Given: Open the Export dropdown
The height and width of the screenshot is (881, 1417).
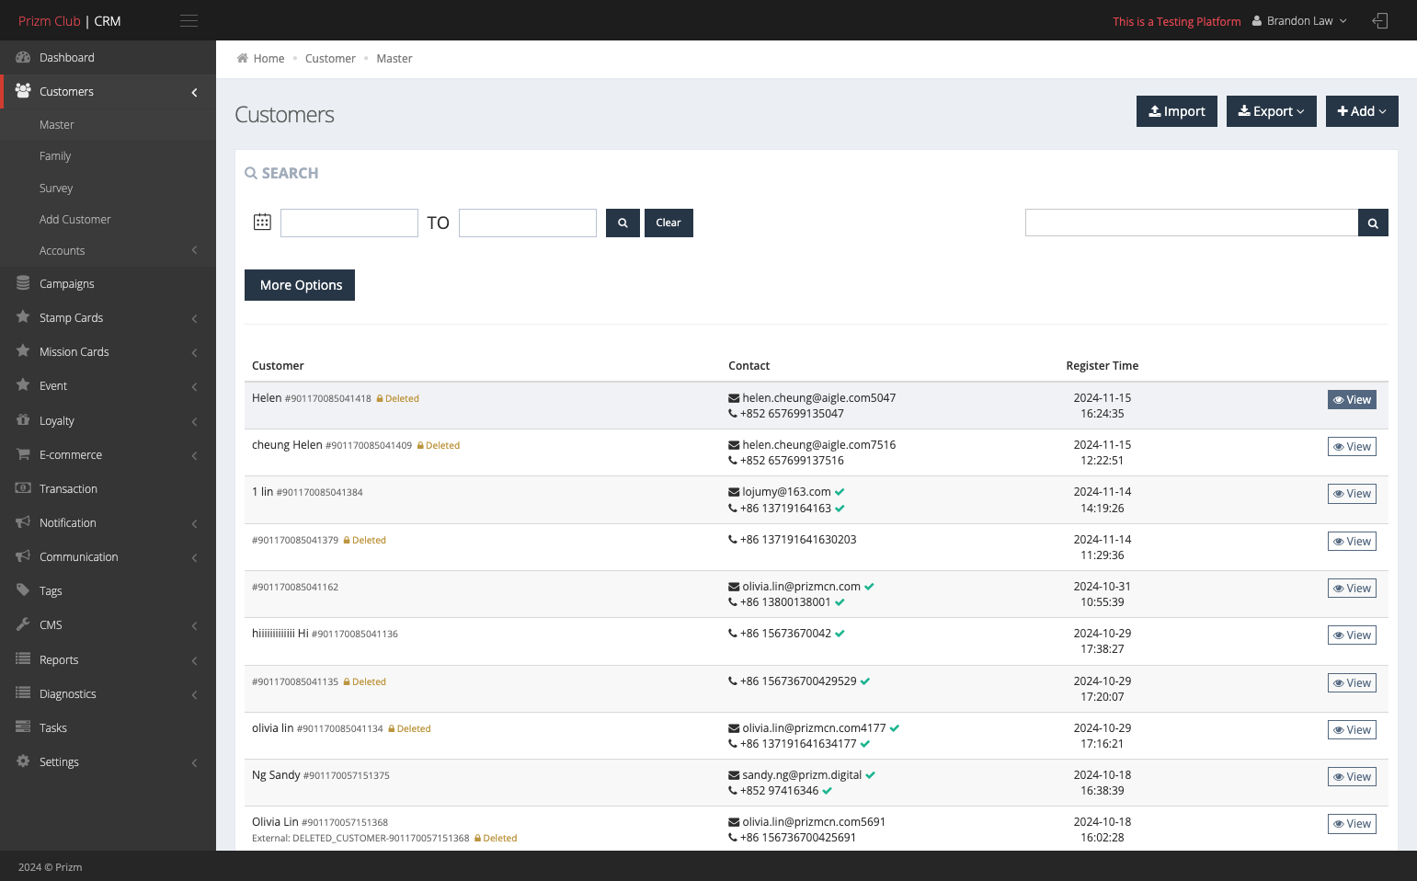Looking at the screenshot, I should click(1271, 111).
